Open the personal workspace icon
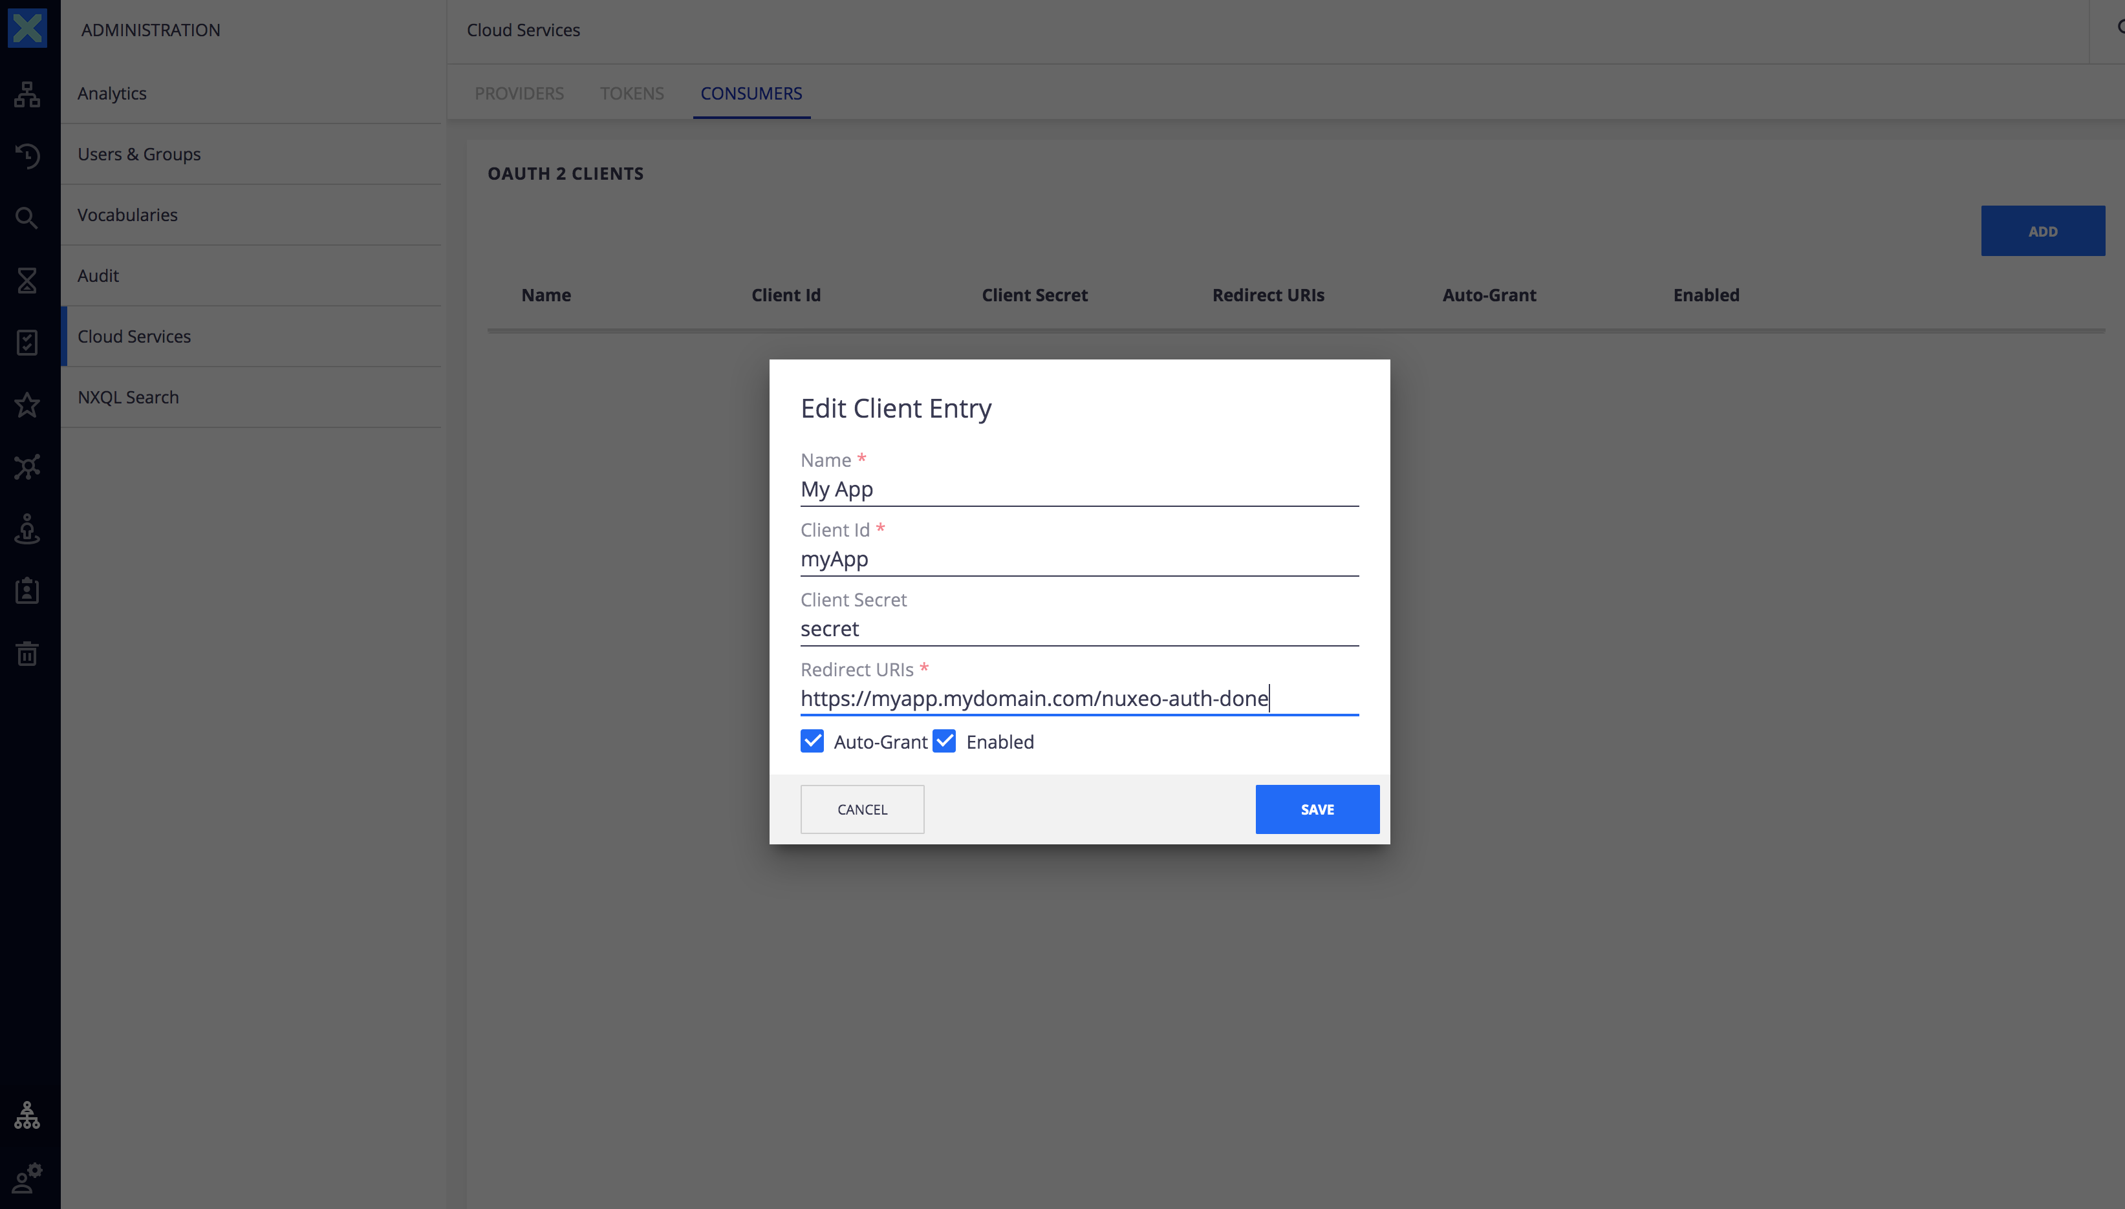Screen dimensions: 2125x1209 (x=27, y=529)
